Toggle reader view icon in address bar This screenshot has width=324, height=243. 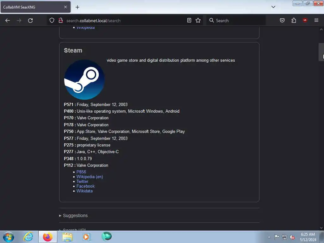click(189, 20)
